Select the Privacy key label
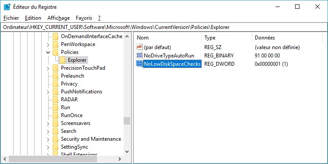 [x=69, y=84]
